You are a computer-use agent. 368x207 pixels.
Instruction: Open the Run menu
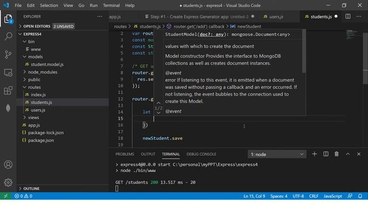coord(94,5)
